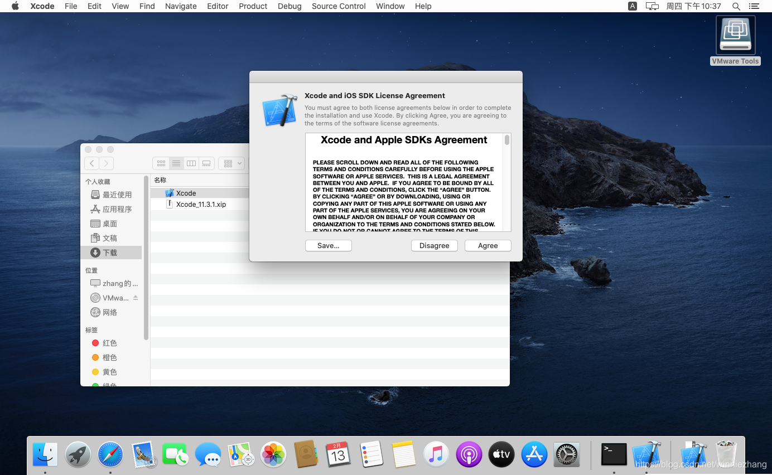772x475 pixels.
Task: Open Mail app in the Dock
Action: (x=143, y=454)
